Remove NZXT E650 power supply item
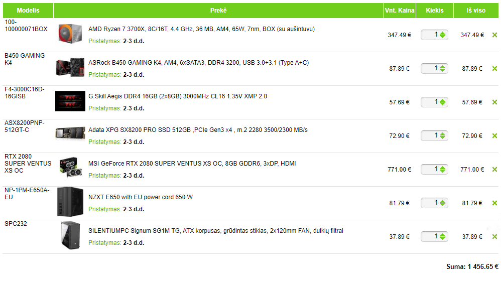This screenshot has width=501, height=284. [x=494, y=203]
